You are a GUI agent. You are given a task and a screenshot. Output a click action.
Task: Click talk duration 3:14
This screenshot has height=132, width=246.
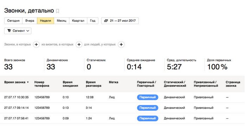click(89, 108)
